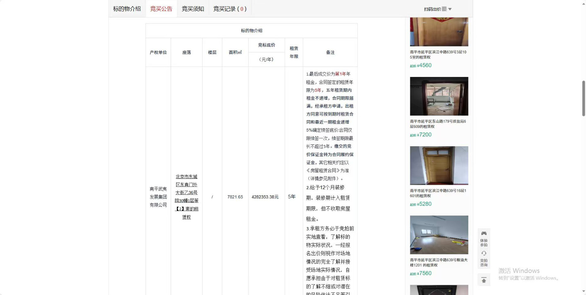Open listing 东山路179号质监局6层609的租赁权

438,124
